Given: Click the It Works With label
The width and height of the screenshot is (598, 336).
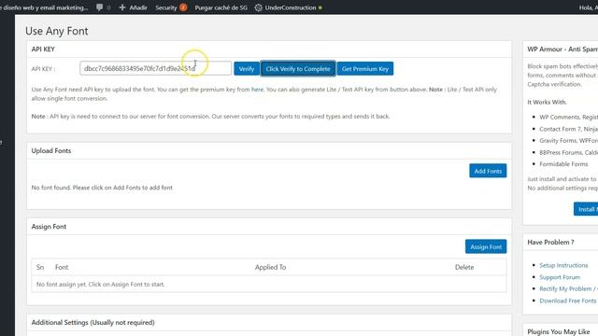Looking at the screenshot, I should pyautogui.click(x=547, y=102).
